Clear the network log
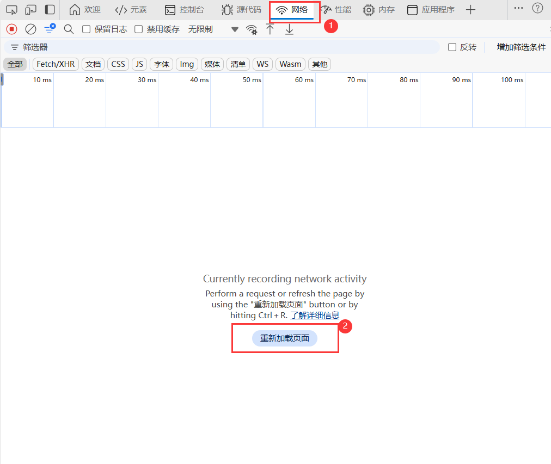 [30, 29]
